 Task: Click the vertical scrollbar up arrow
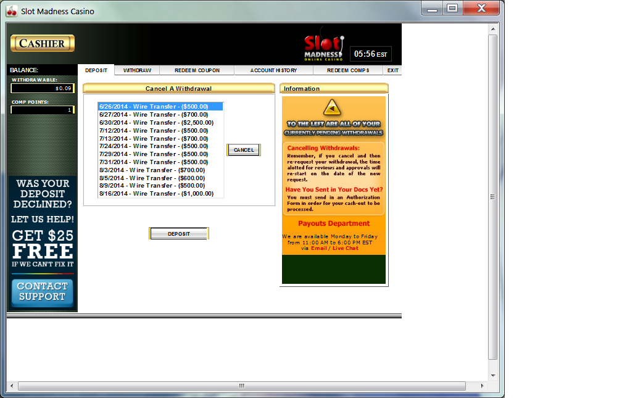(492, 29)
